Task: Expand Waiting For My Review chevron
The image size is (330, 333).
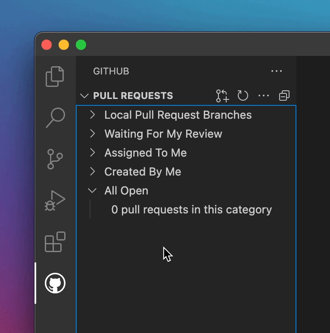Action: point(93,133)
